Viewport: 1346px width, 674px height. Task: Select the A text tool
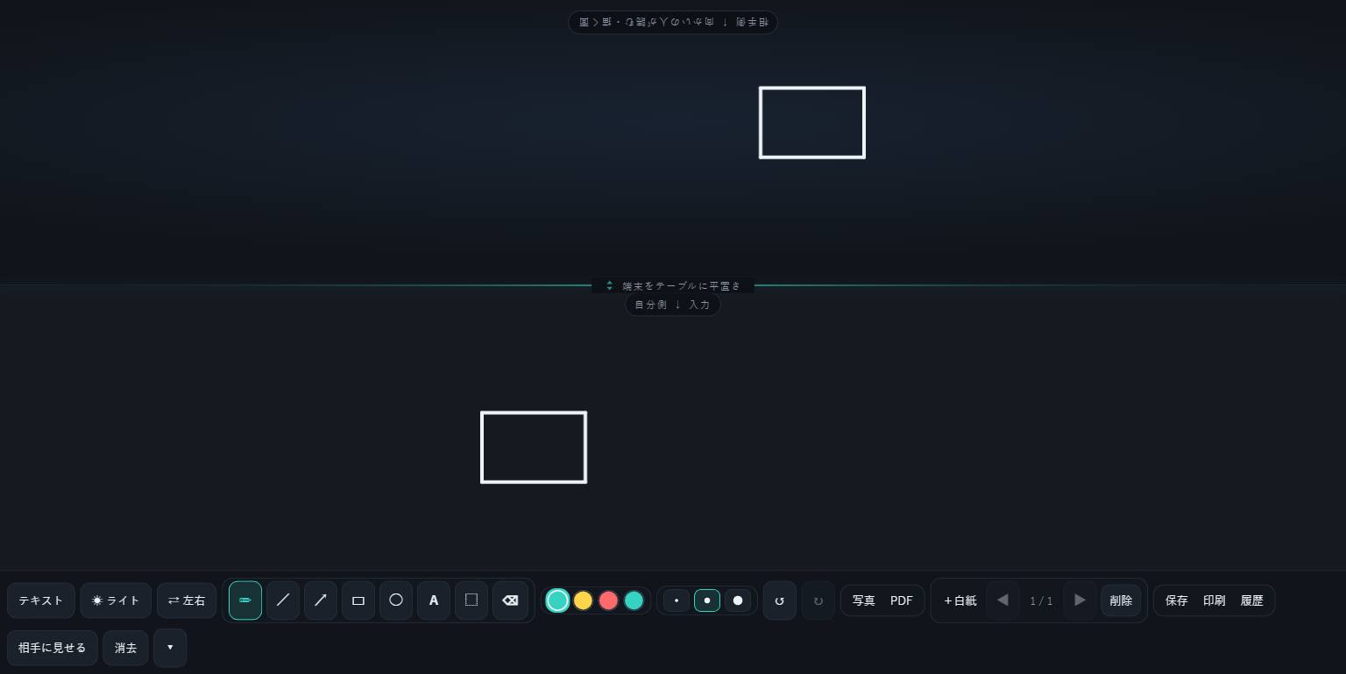(x=434, y=600)
